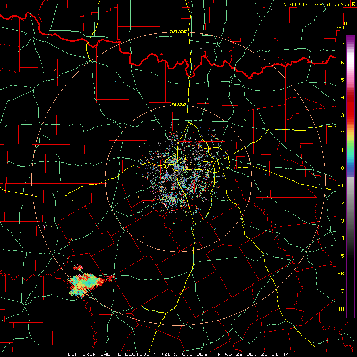Click the -1 value on the dB scale
The height and width of the screenshot is (357, 357).
[341, 186]
